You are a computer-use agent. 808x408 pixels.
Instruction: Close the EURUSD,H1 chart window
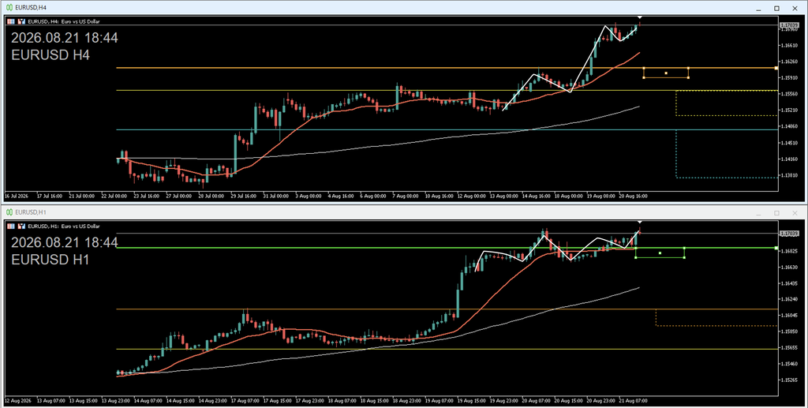point(795,213)
